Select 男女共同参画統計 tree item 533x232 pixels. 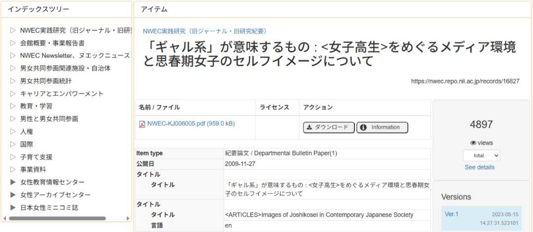pos(45,81)
